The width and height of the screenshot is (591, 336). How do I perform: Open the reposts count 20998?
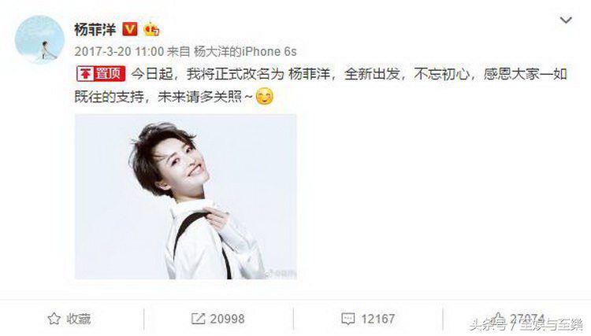[x=227, y=319]
